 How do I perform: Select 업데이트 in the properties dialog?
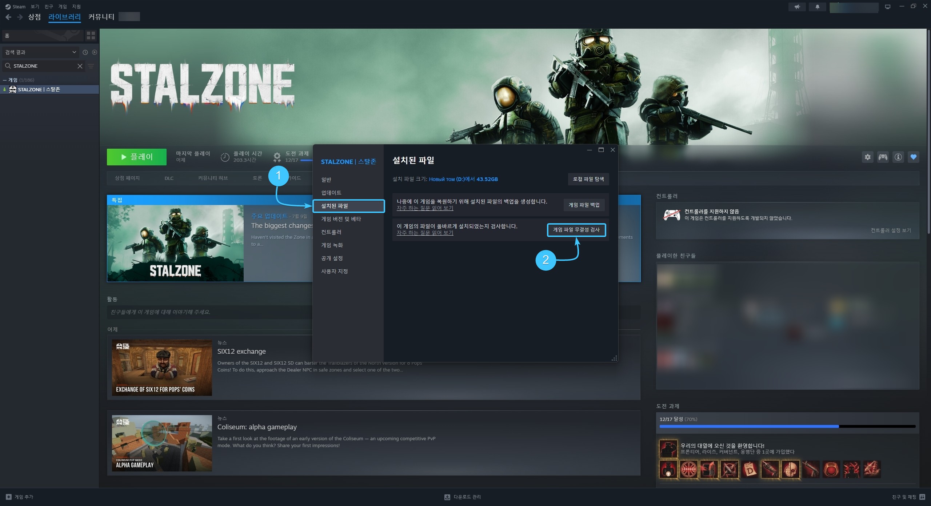coord(348,193)
